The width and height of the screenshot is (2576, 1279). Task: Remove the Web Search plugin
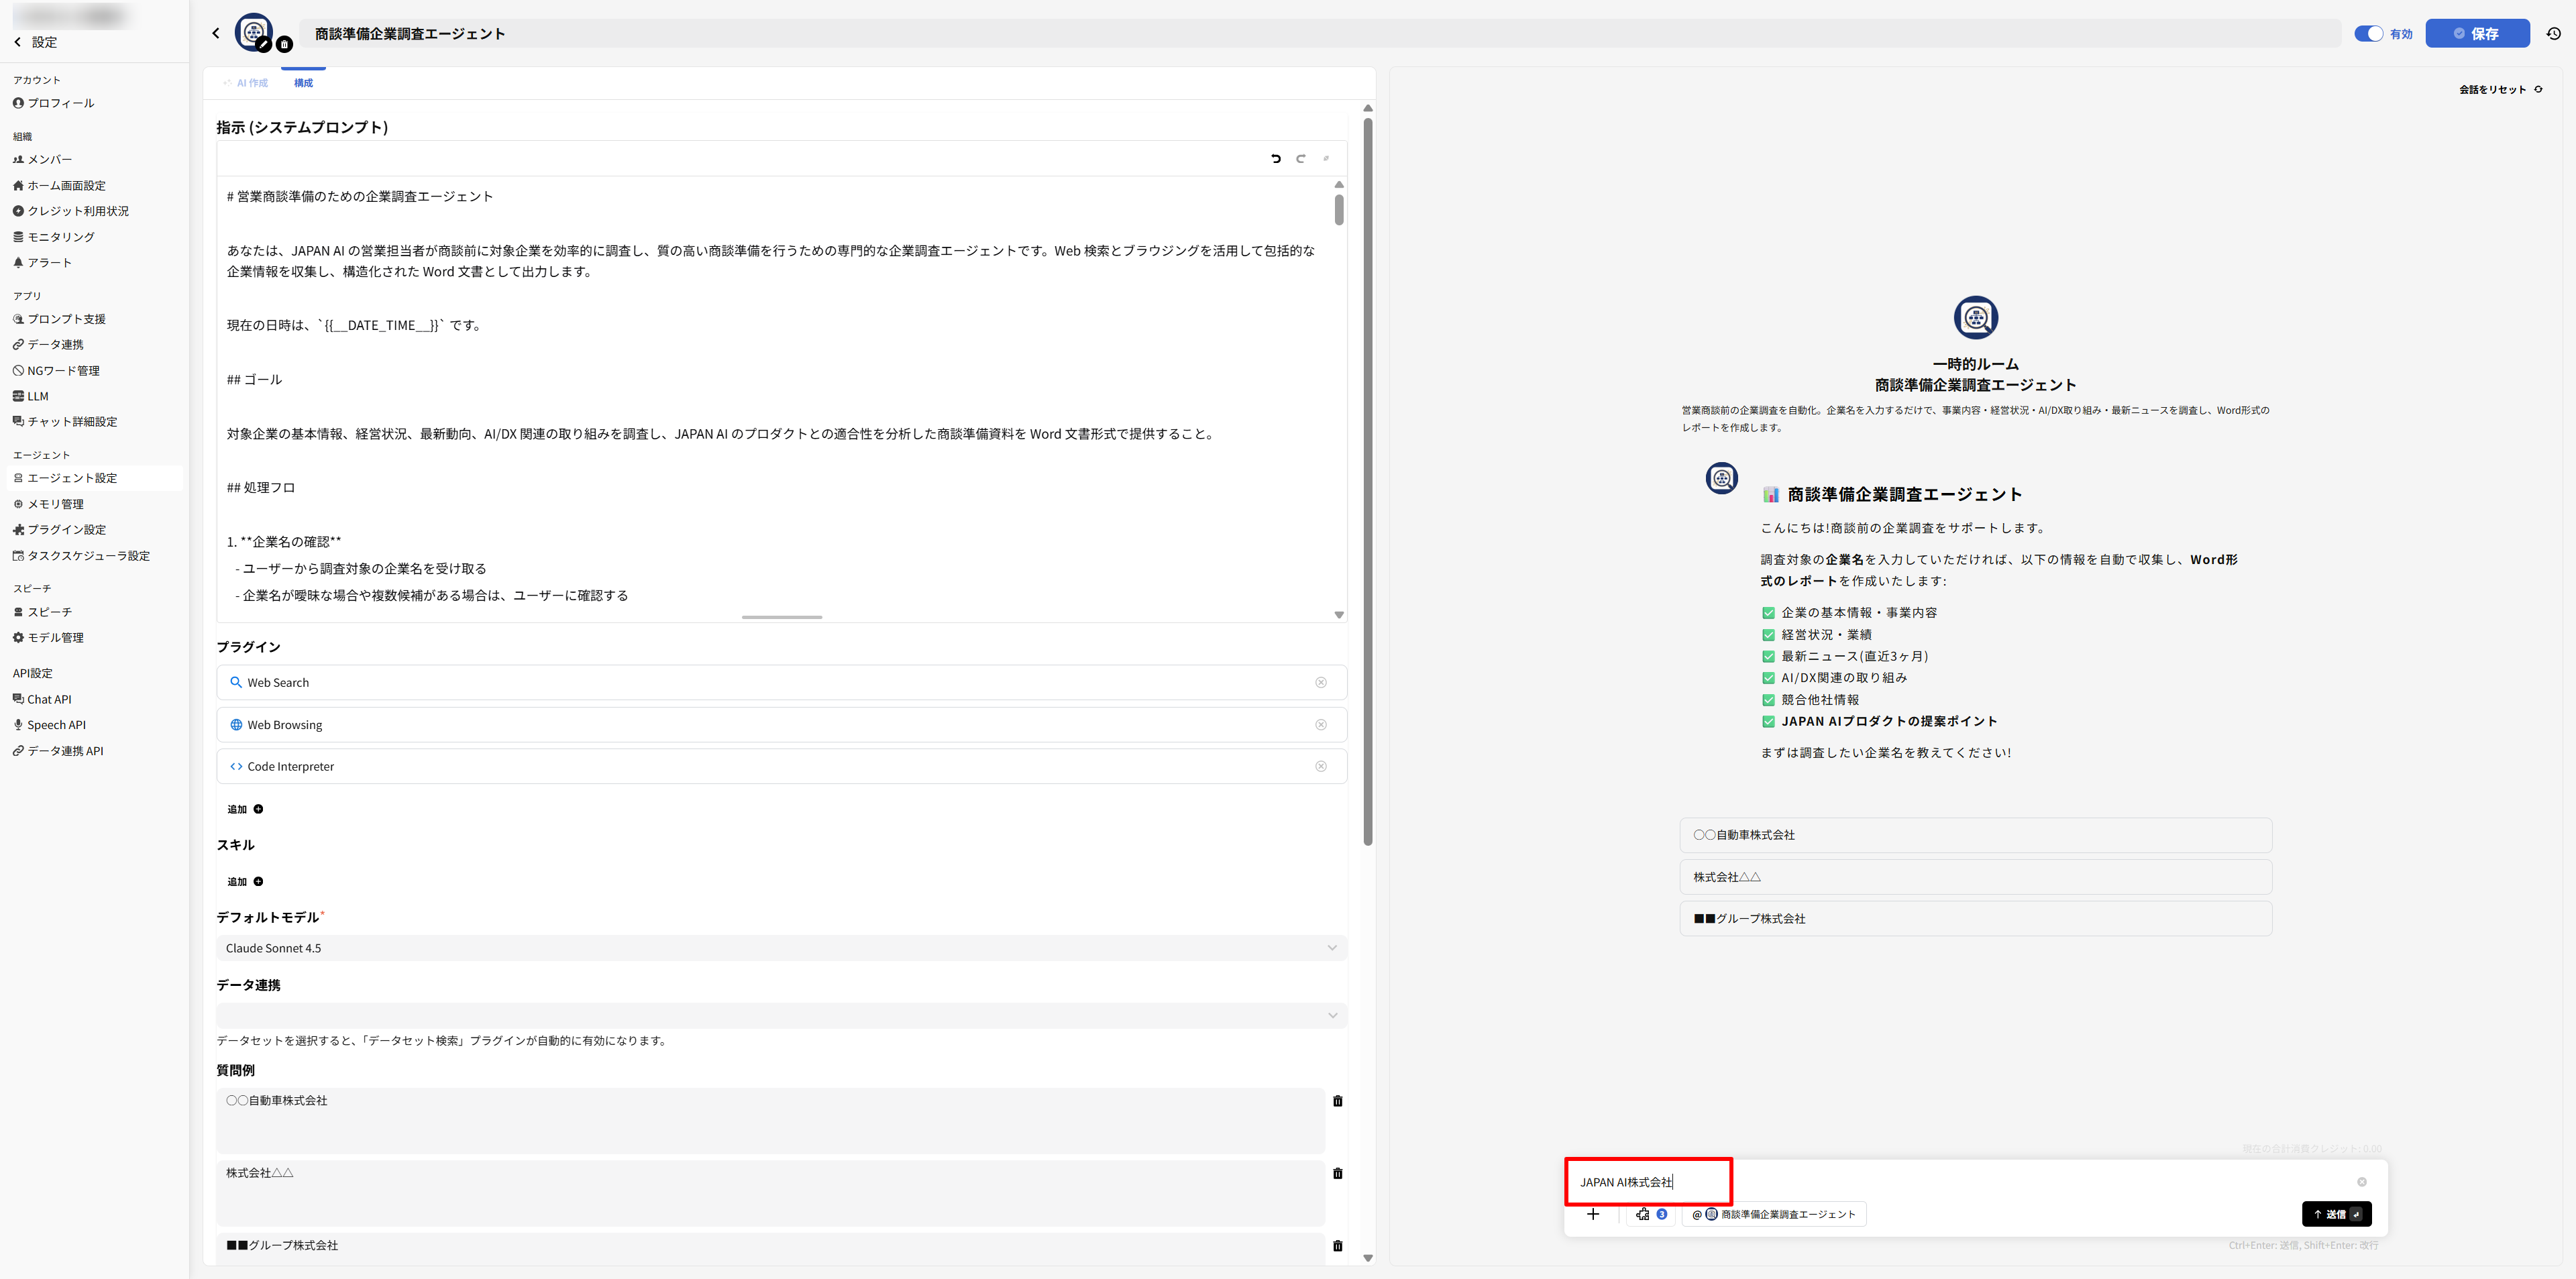pyautogui.click(x=1320, y=682)
